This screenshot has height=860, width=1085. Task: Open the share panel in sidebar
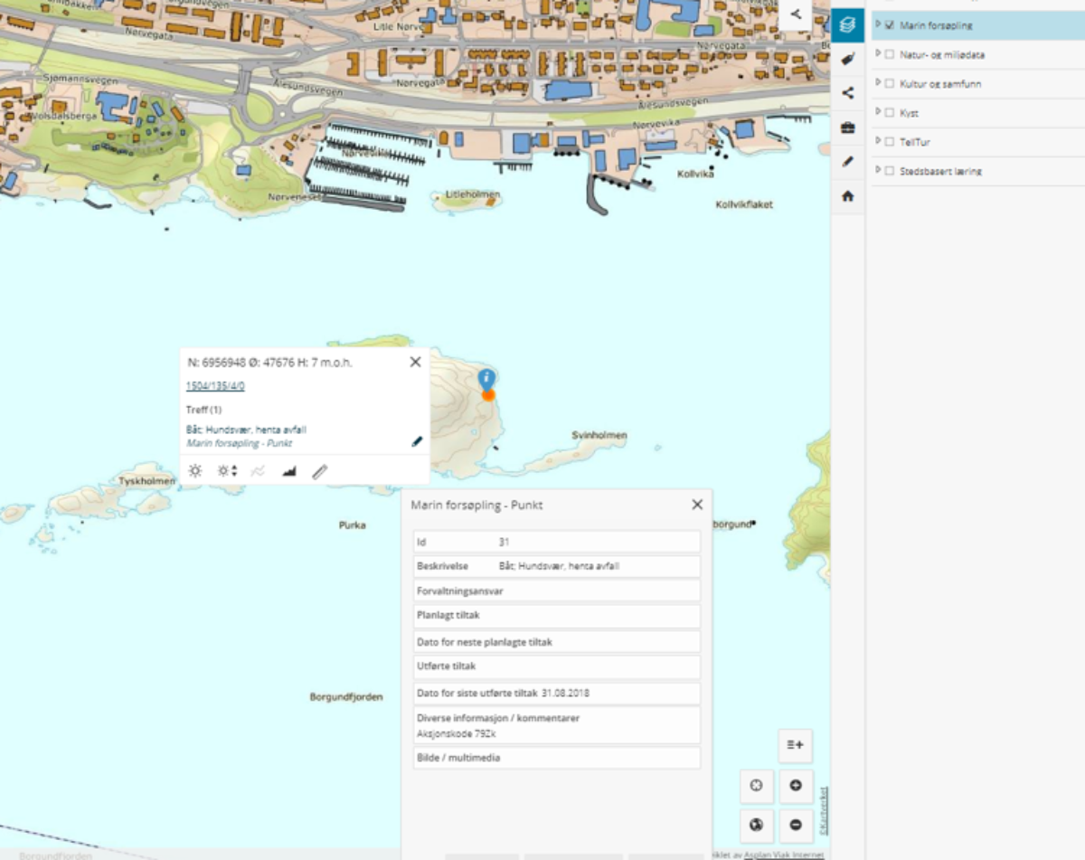847,93
